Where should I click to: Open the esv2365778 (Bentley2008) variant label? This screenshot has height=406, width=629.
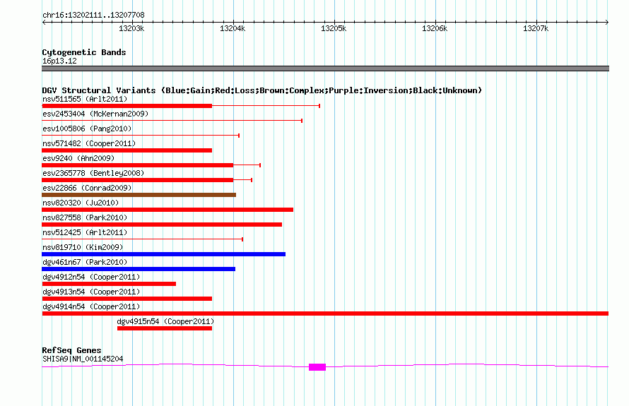pyautogui.click(x=93, y=173)
